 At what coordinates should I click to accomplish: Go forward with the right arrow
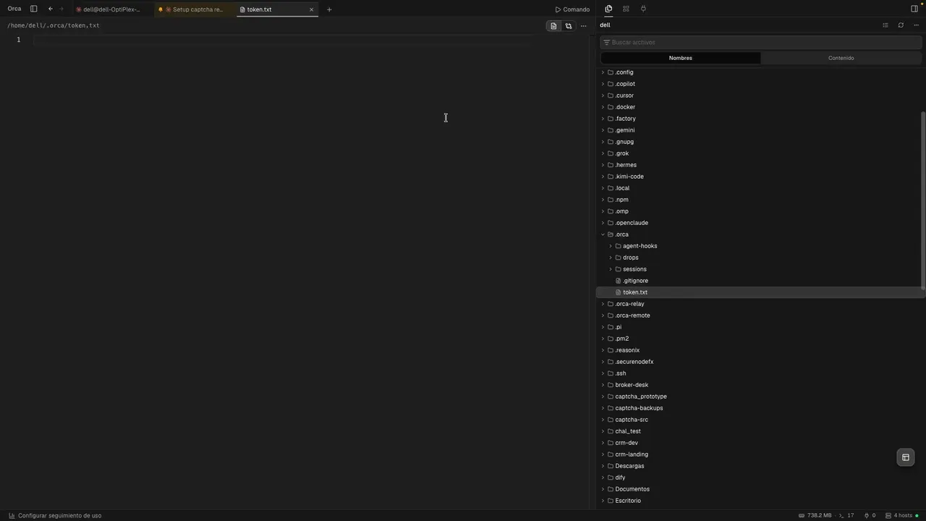point(61,9)
